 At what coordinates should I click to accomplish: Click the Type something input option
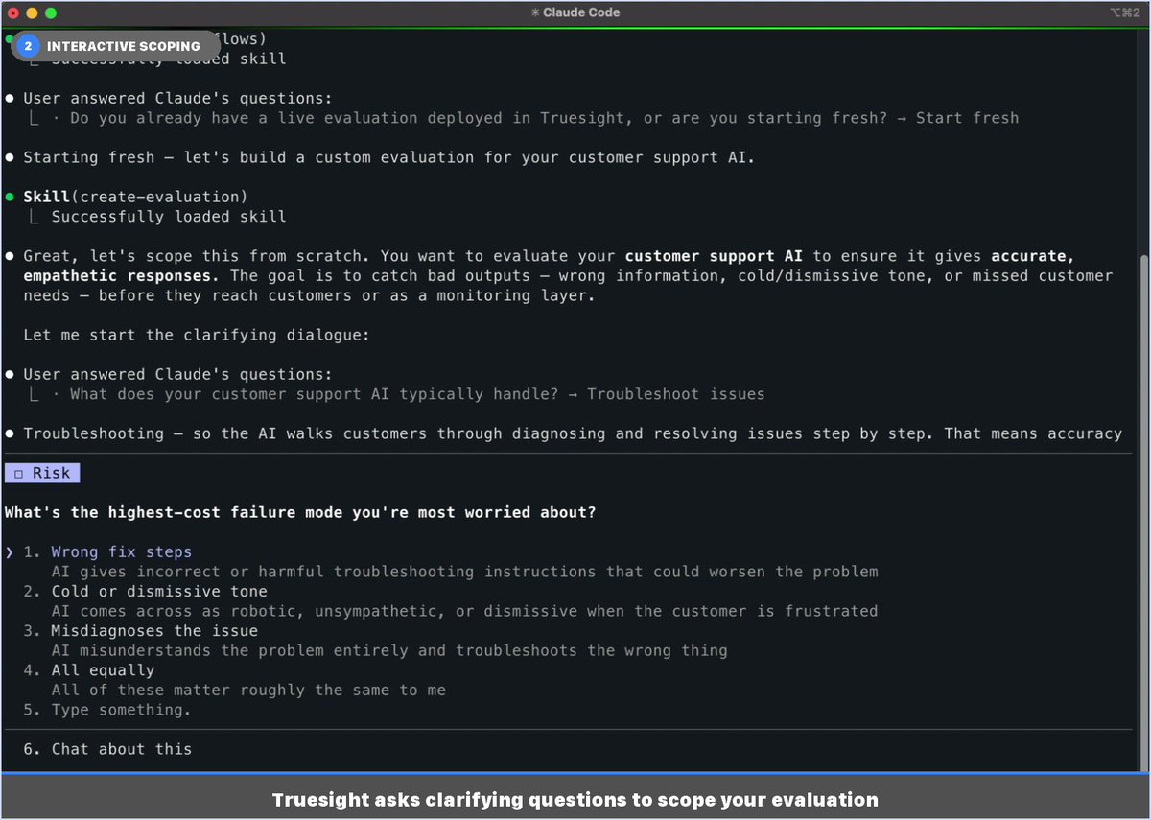(121, 710)
